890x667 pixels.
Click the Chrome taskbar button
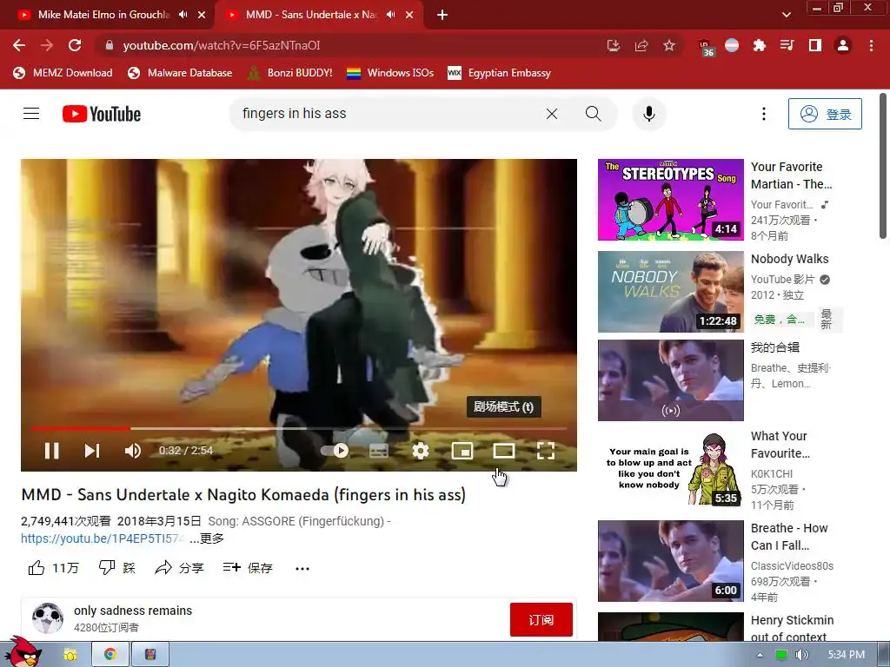pyautogui.click(x=110, y=655)
